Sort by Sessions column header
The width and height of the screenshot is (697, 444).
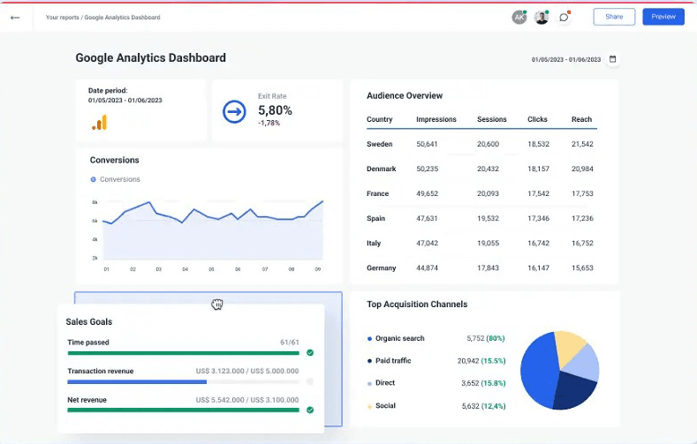click(491, 119)
